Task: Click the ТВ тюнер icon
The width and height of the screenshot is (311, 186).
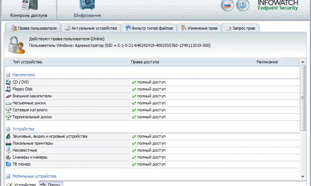Action: pos(8,164)
